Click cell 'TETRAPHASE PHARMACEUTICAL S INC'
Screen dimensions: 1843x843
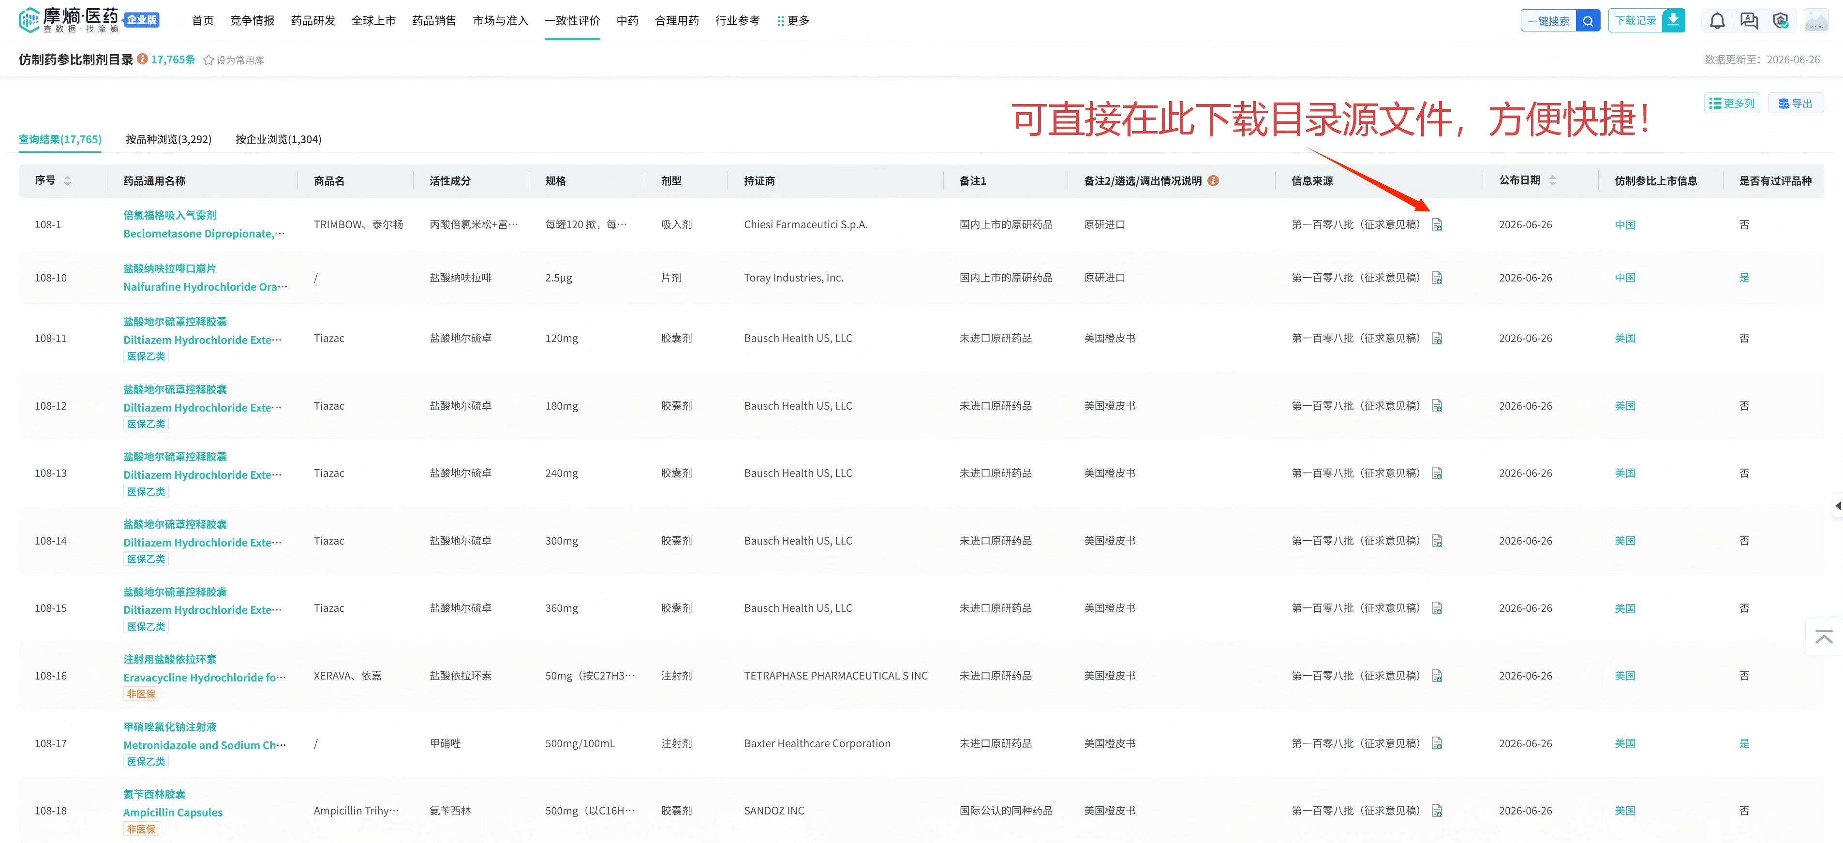(836, 676)
